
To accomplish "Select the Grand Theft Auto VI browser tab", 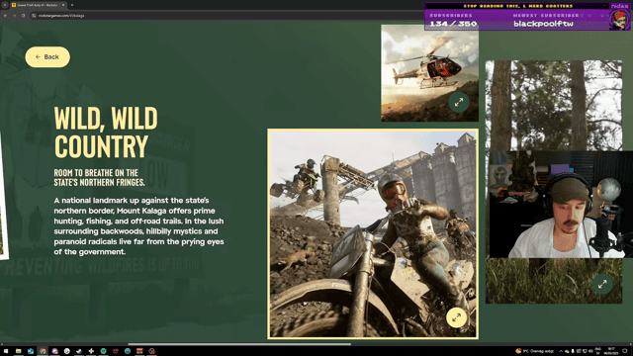I will (x=38, y=5).
